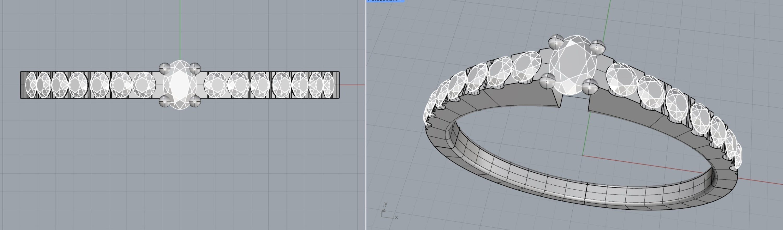Pick the lower-left prong in the Perspective view

tap(547, 81)
